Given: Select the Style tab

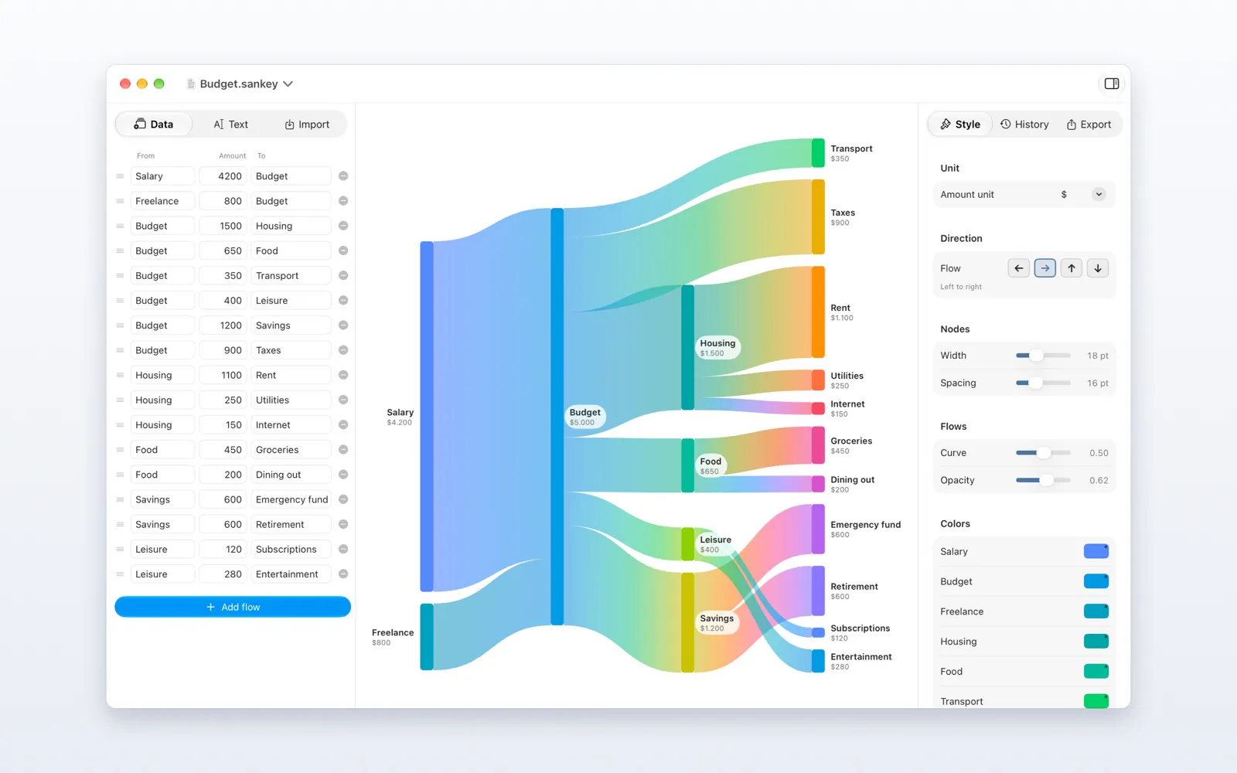Looking at the screenshot, I should [x=960, y=124].
